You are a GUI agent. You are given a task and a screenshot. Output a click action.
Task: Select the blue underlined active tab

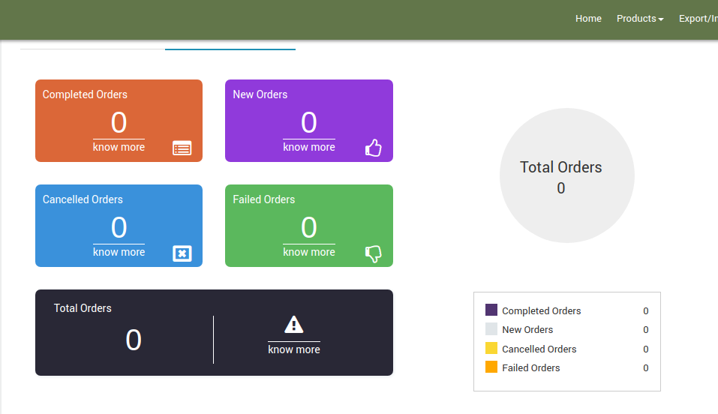tap(230, 46)
